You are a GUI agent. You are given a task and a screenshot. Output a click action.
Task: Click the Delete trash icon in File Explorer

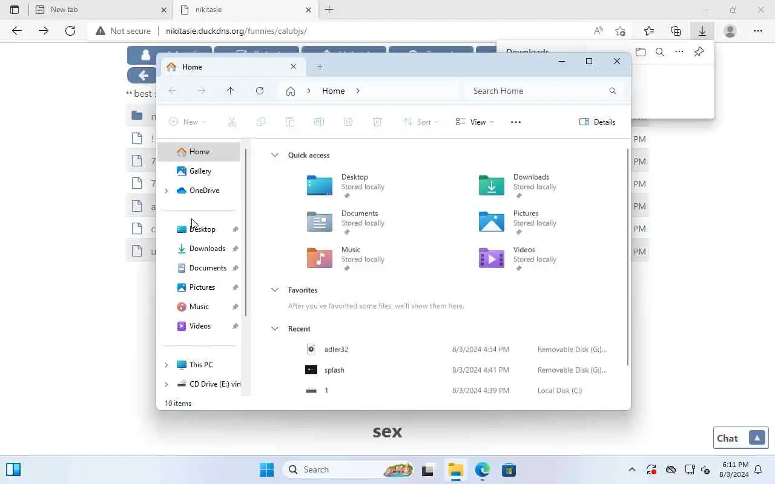[377, 122]
